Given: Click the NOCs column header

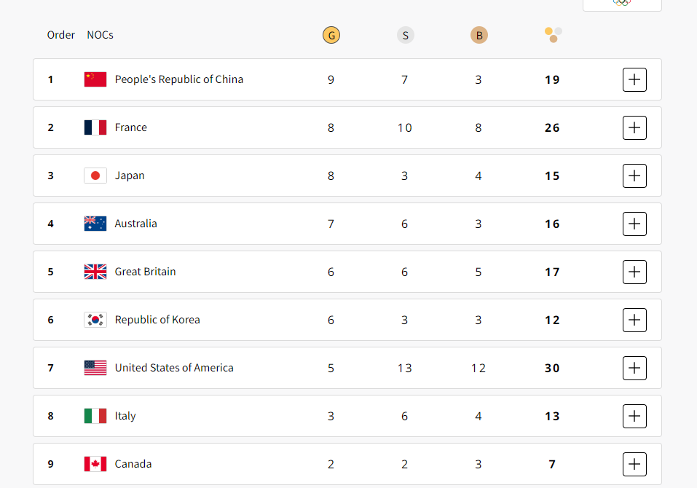Looking at the screenshot, I should click(100, 35).
